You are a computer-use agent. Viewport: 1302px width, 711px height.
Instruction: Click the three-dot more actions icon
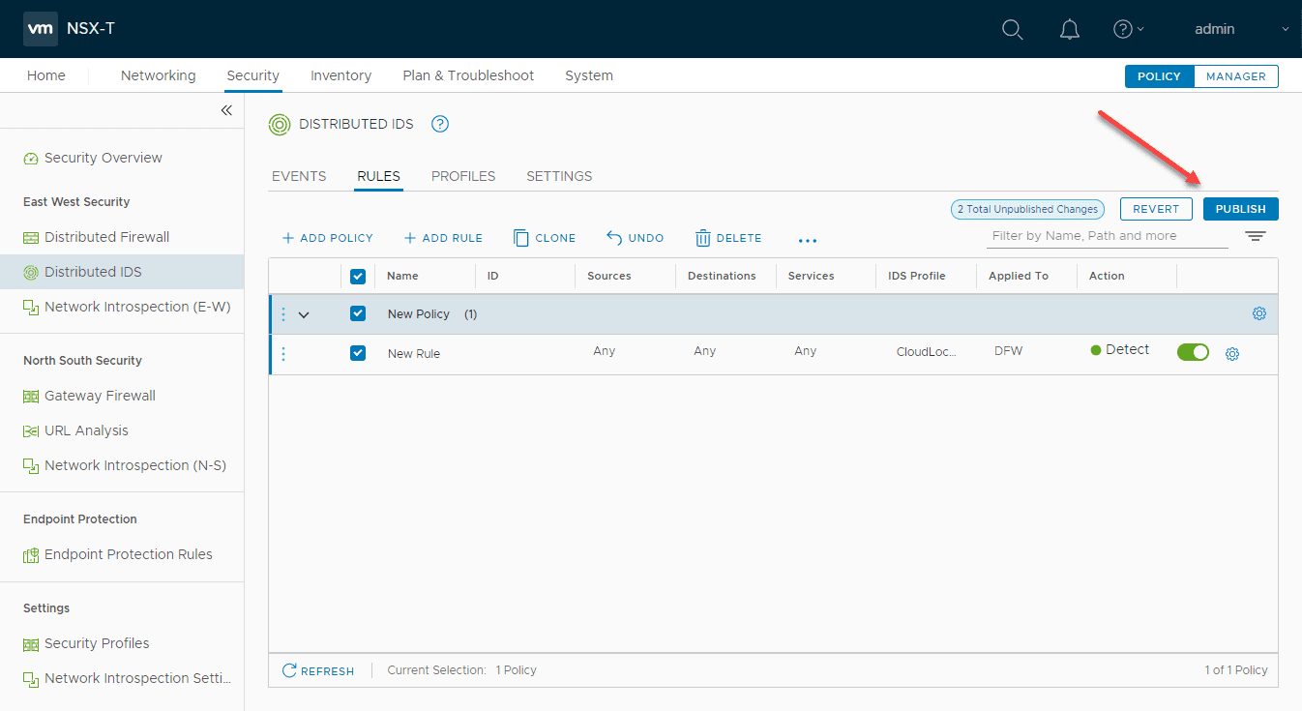(x=808, y=239)
